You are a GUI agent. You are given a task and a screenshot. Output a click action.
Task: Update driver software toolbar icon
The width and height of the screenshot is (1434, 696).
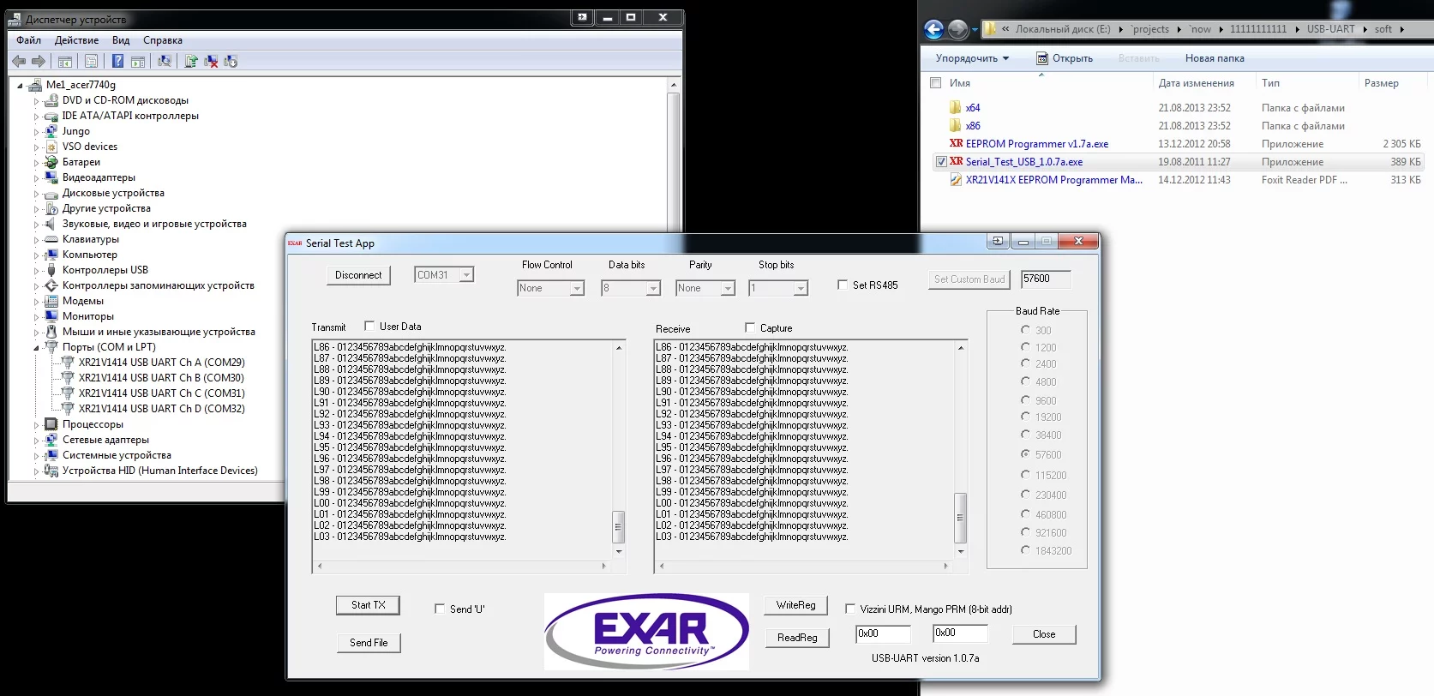(191, 61)
